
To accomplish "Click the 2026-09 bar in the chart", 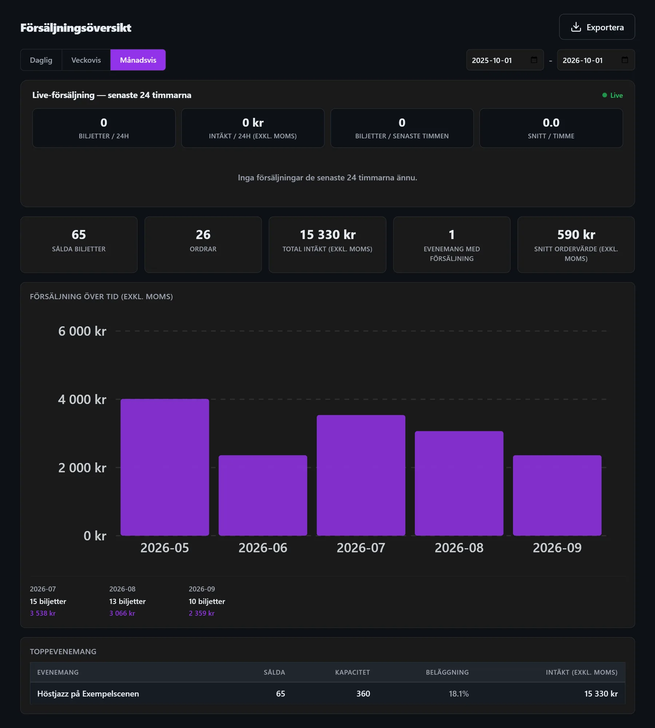I will click(x=557, y=495).
